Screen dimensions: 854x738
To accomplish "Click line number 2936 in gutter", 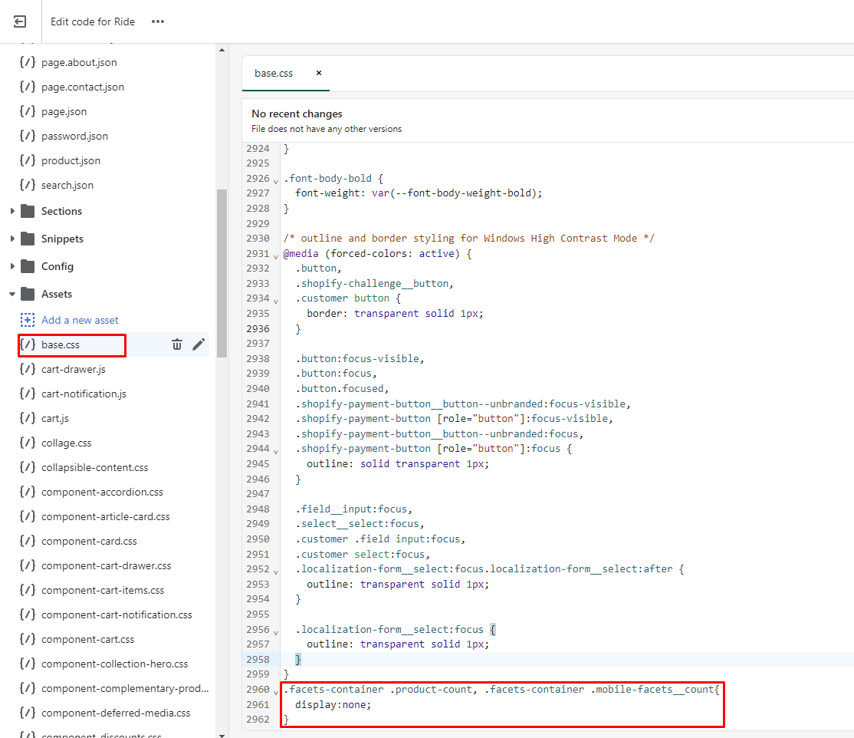I will click(x=258, y=328).
